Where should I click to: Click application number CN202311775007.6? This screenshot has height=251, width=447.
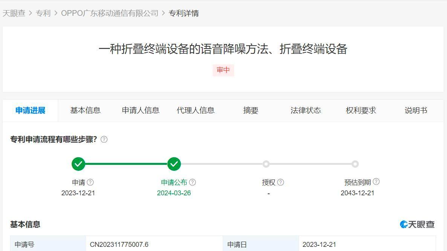coord(119,245)
